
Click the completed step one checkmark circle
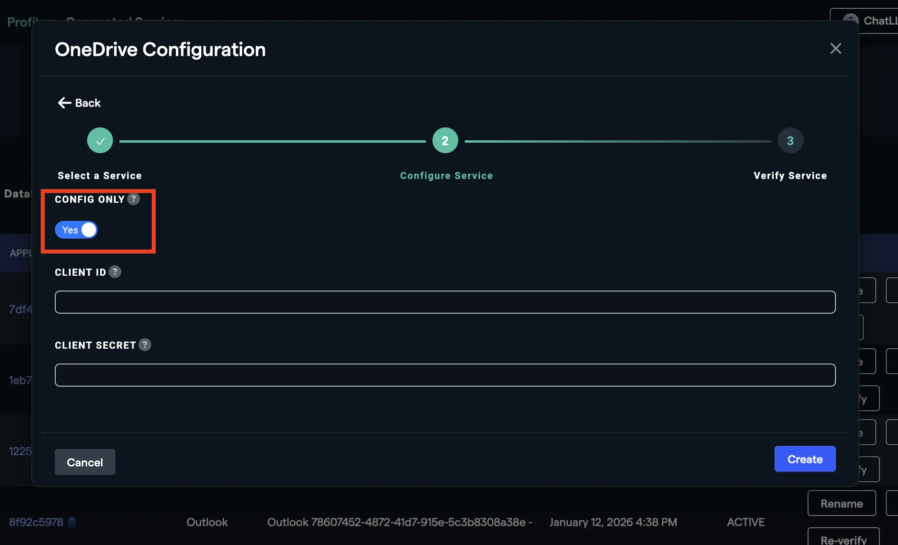click(x=100, y=141)
